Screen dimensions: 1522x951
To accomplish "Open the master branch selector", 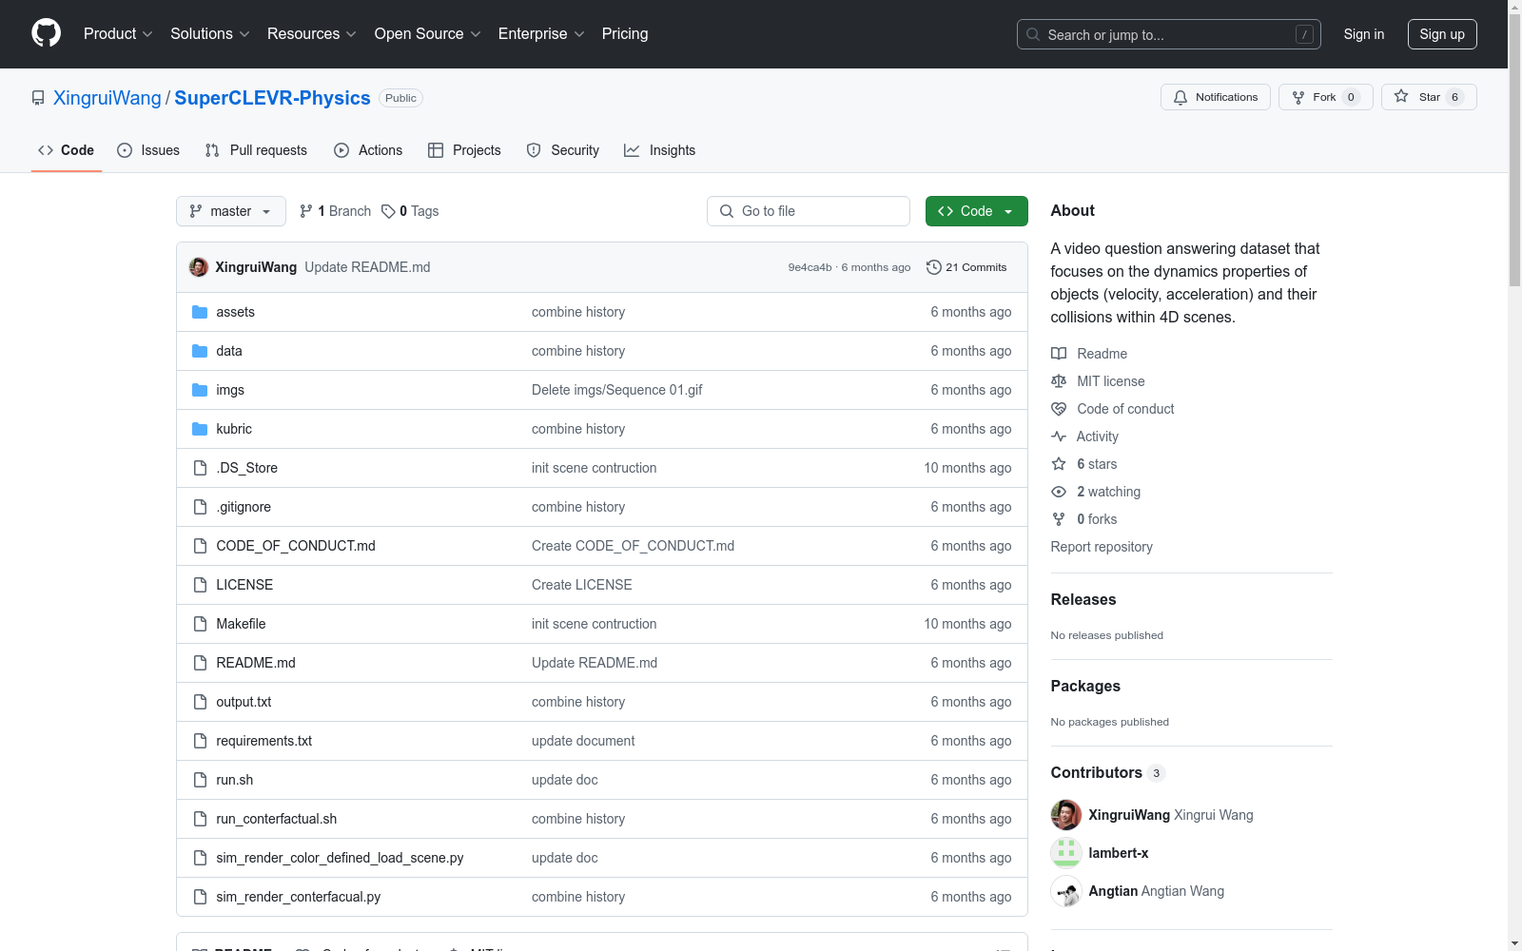I will 231,211.
